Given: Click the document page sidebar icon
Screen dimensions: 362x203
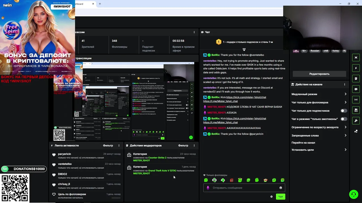Looking at the screenshot, I should pyautogui.click(x=356, y=78).
